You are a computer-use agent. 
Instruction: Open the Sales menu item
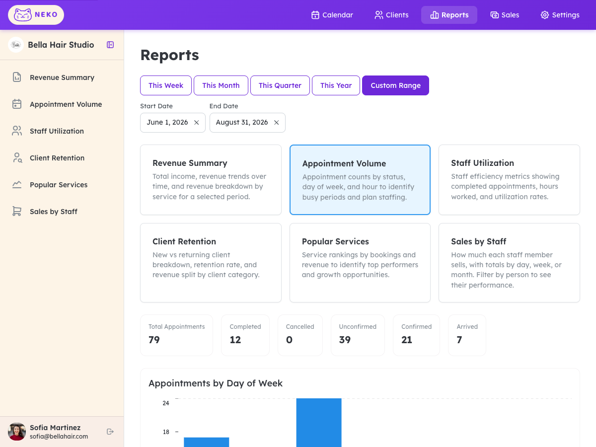coord(505,15)
